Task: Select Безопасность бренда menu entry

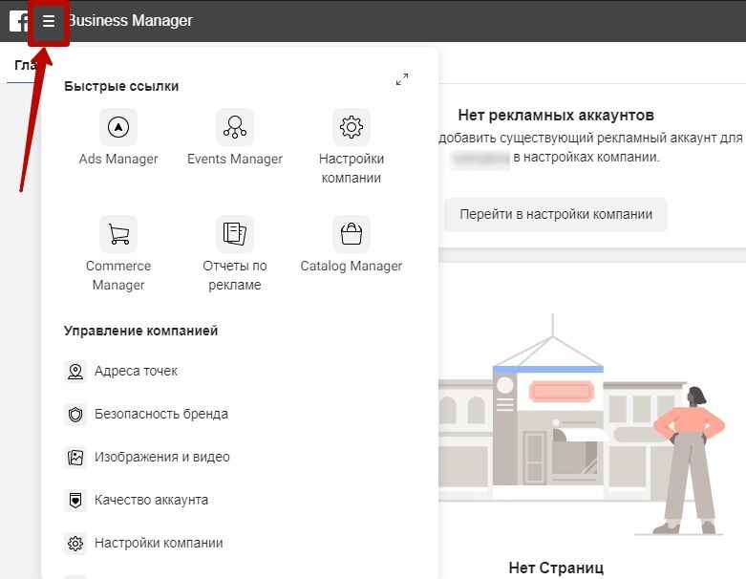Action: (161, 414)
